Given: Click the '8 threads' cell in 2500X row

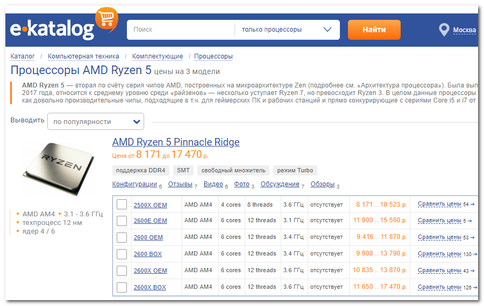Looking at the screenshot, I should coord(260,205).
